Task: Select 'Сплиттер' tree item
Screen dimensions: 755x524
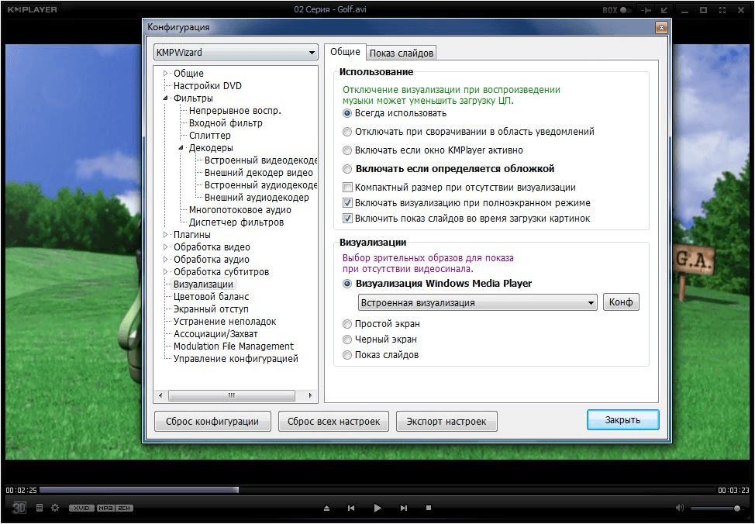Action: tap(209, 136)
